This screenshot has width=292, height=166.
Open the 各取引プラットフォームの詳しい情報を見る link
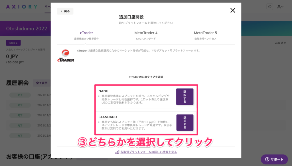click(149, 152)
